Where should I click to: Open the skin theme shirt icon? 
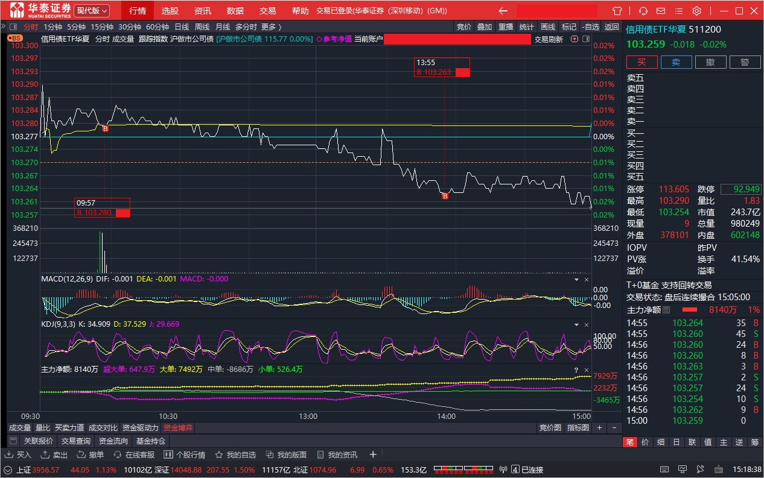click(617, 11)
